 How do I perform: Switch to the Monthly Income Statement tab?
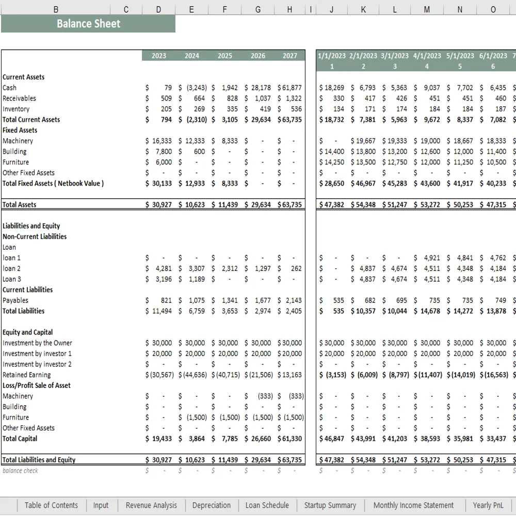pyautogui.click(x=413, y=505)
